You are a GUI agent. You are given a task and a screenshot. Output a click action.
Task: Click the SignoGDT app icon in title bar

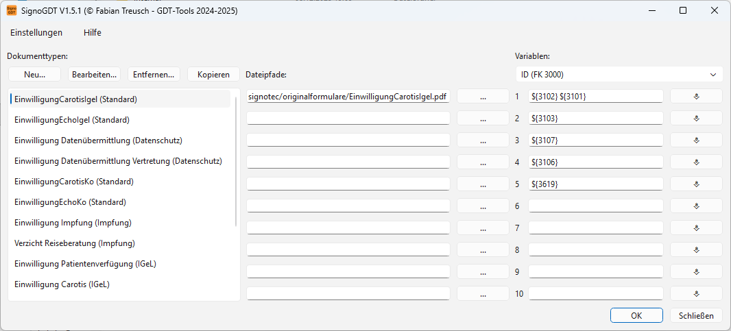pyautogui.click(x=12, y=10)
